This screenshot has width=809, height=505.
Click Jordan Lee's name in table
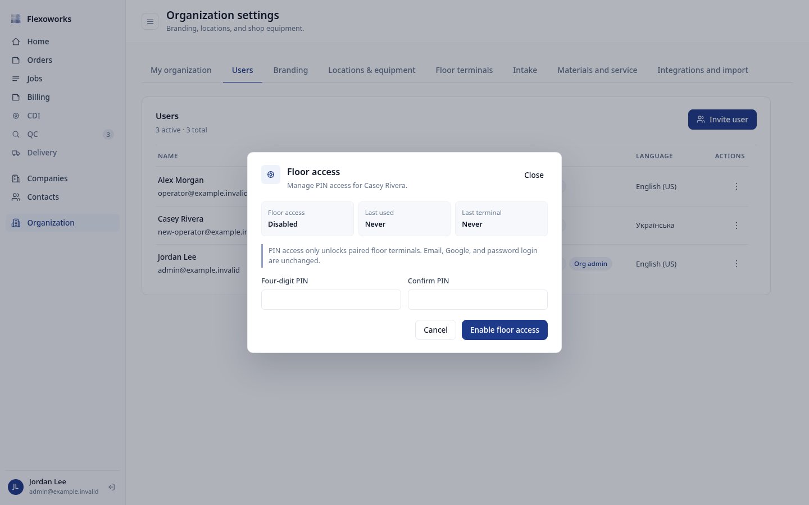(177, 257)
